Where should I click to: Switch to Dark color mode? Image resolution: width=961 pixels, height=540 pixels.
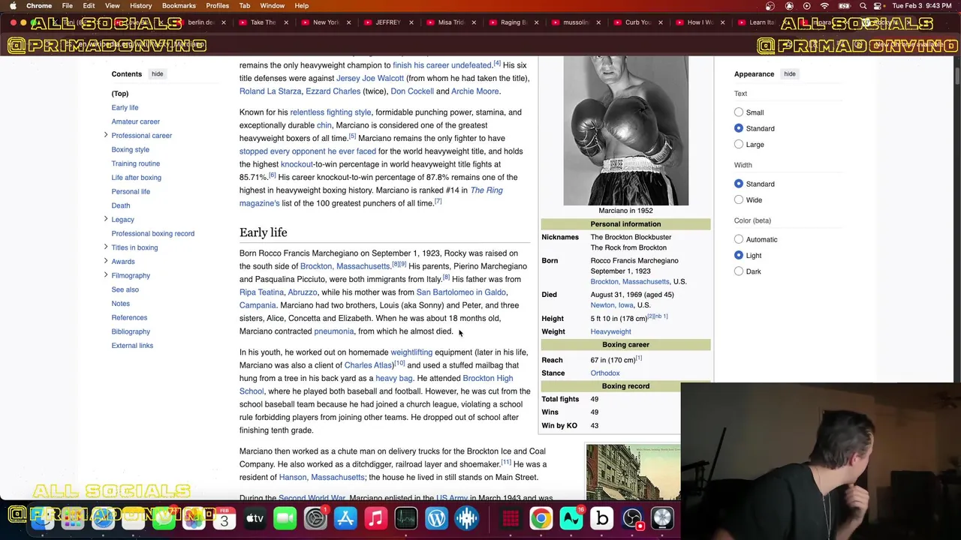(739, 271)
